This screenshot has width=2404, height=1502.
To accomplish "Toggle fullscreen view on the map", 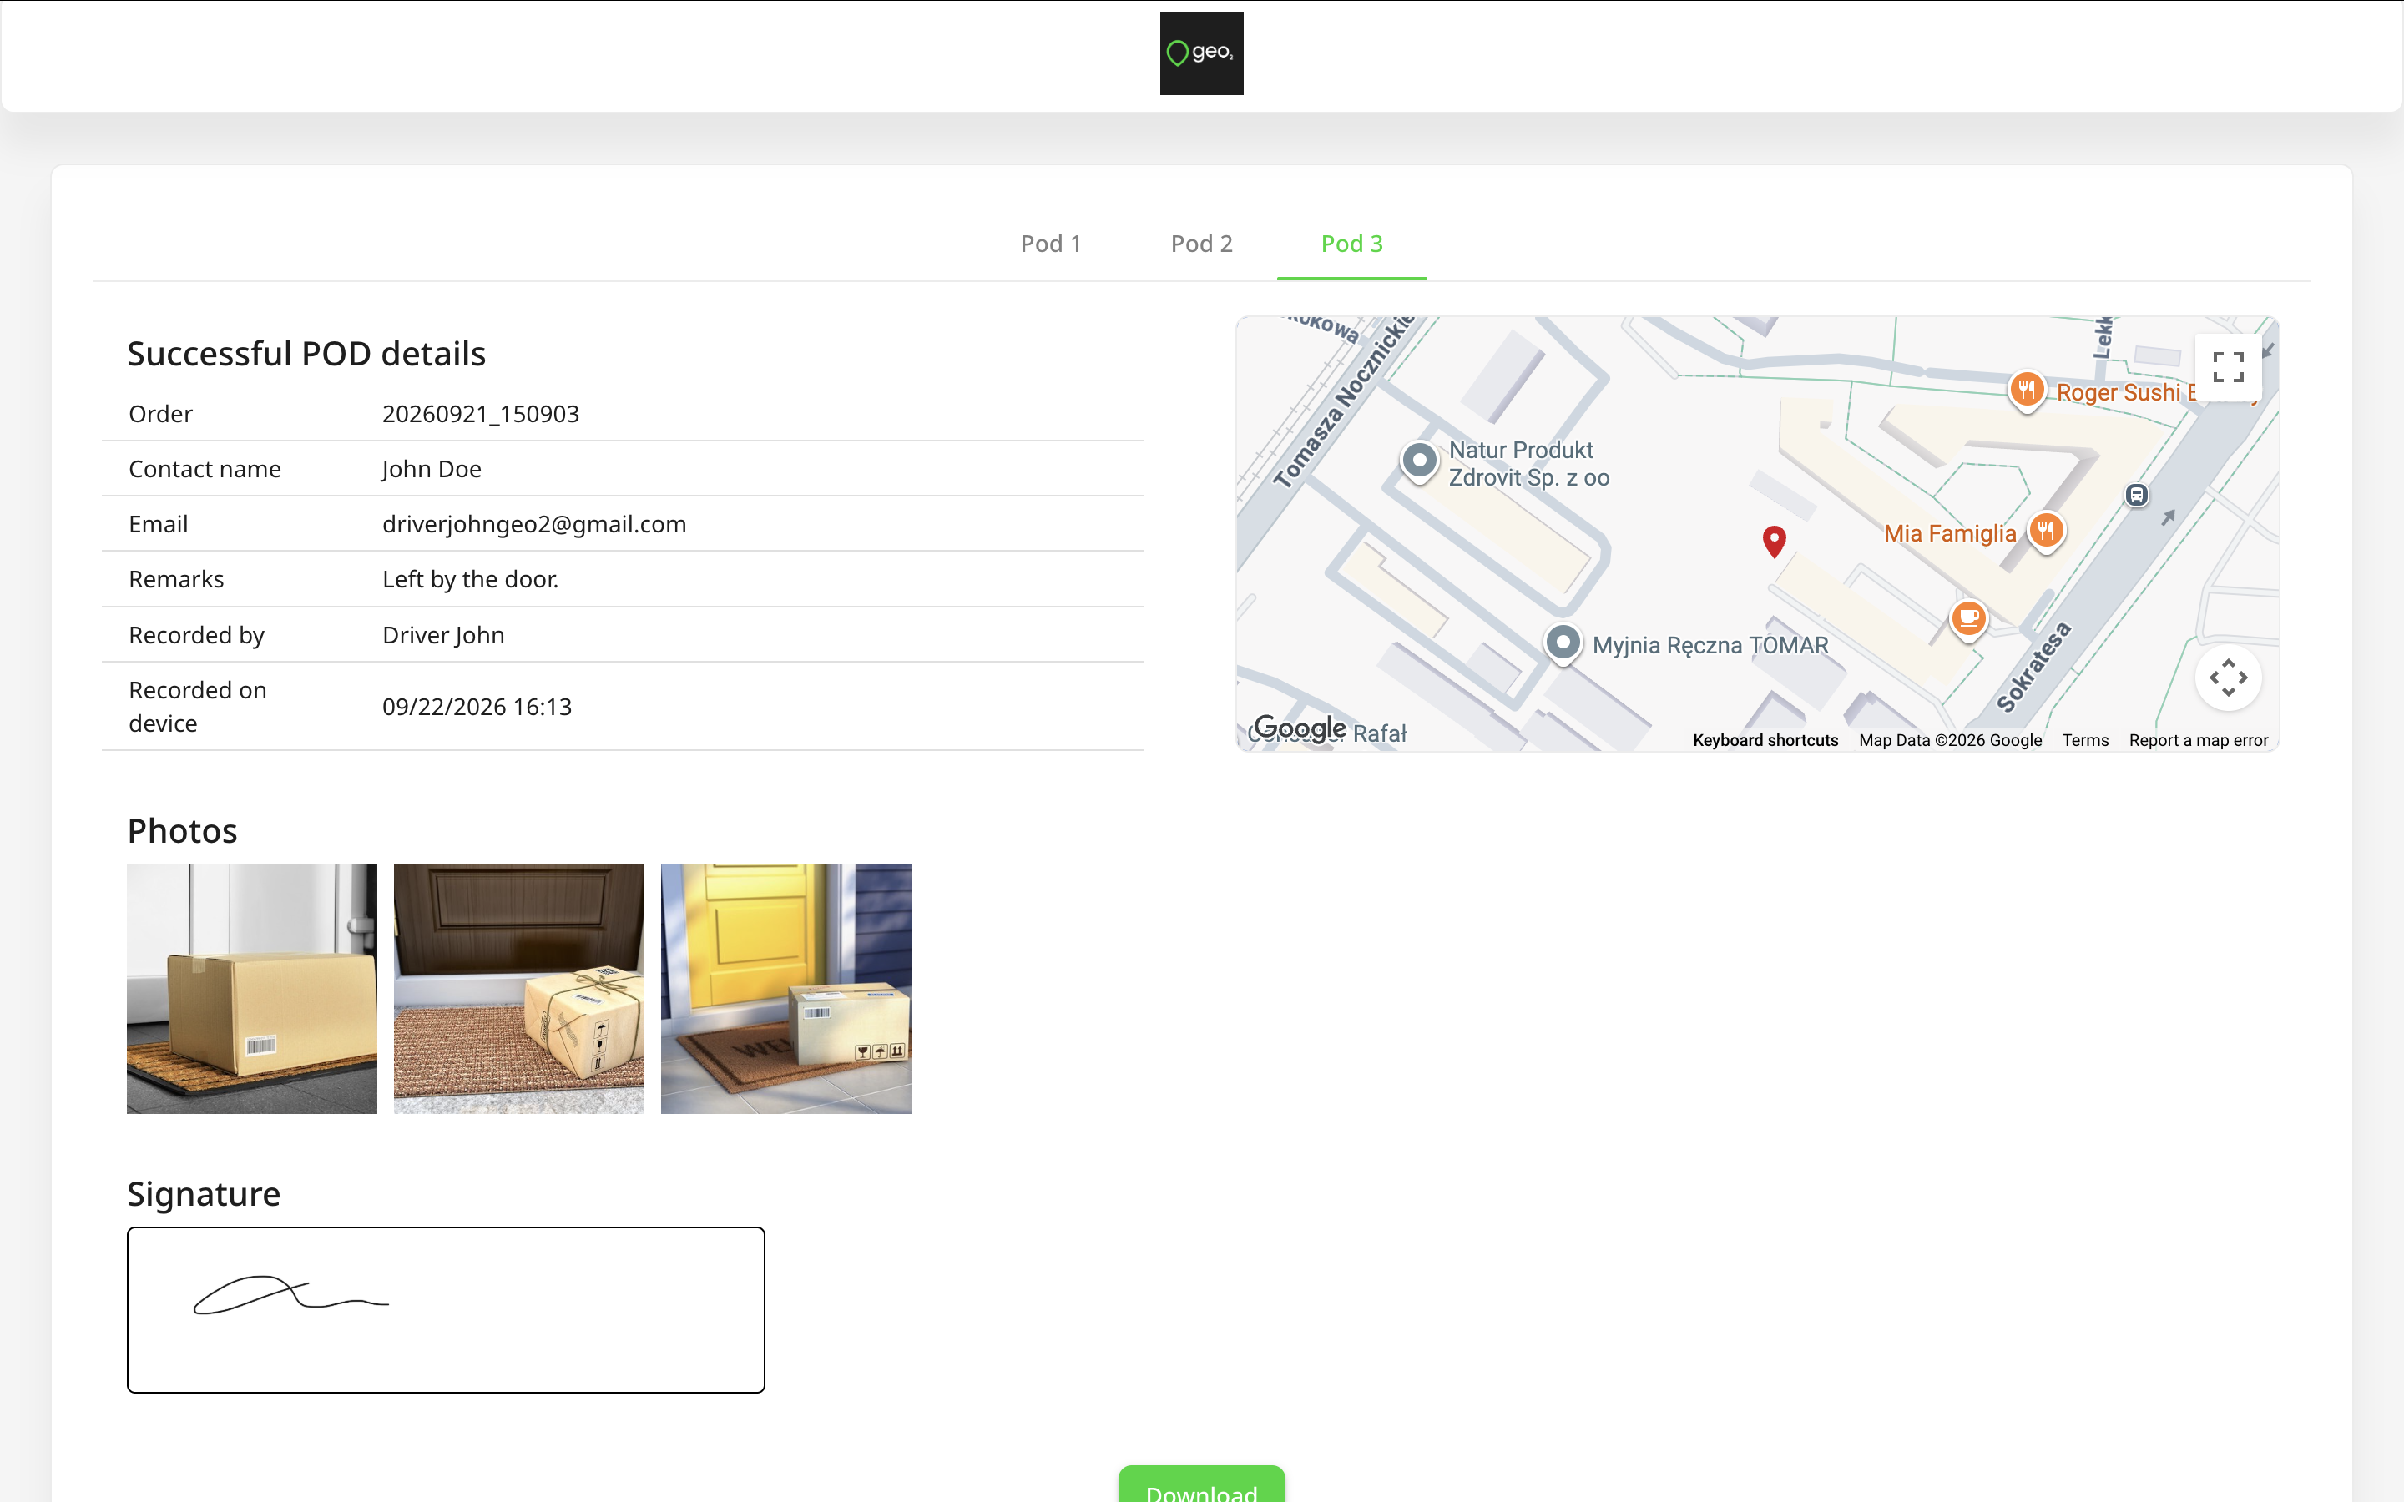I will point(2228,367).
